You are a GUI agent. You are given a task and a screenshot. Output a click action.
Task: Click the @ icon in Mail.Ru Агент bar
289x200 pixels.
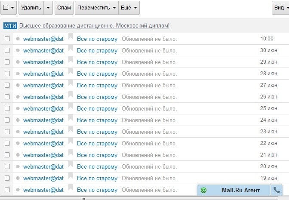pyautogui.click(x=203, y=190)
